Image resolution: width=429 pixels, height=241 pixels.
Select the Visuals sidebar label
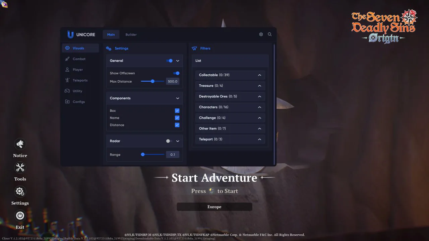[78, 48]
